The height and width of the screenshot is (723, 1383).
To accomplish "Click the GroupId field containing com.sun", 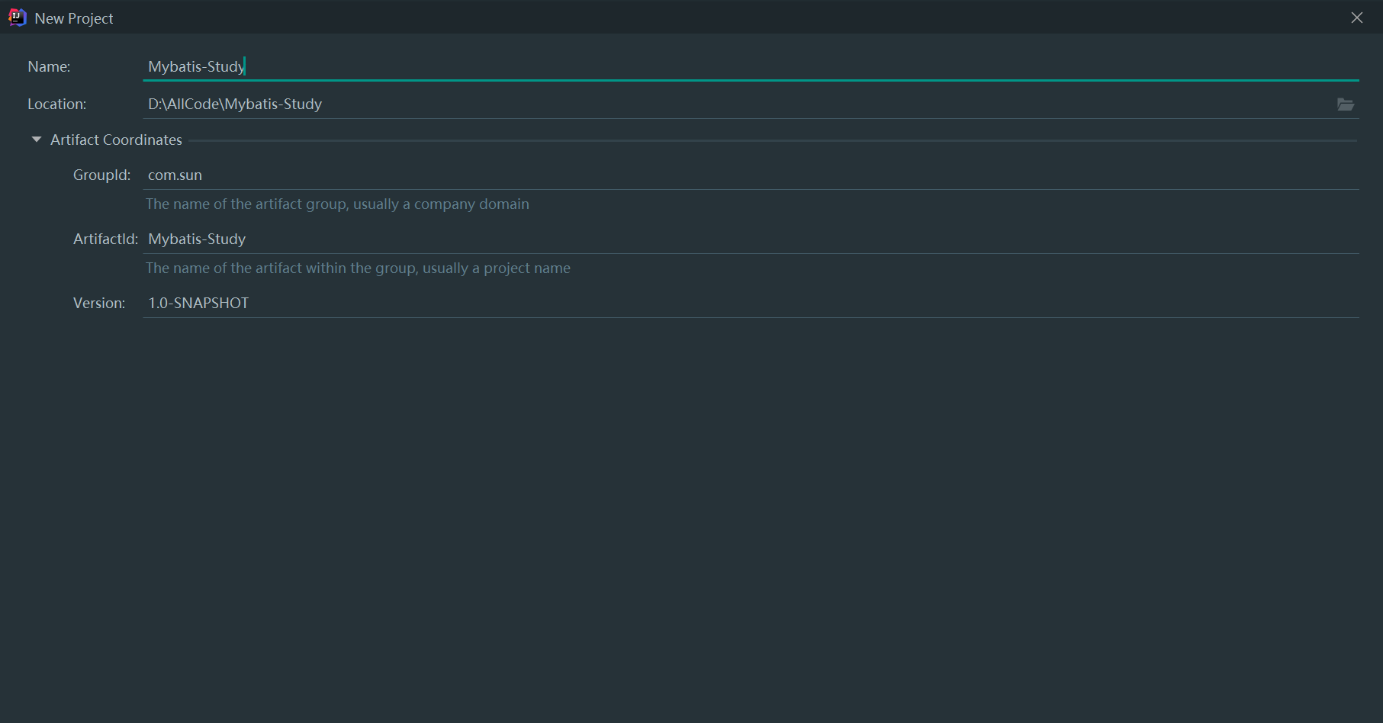I will [x=751, y=175].
